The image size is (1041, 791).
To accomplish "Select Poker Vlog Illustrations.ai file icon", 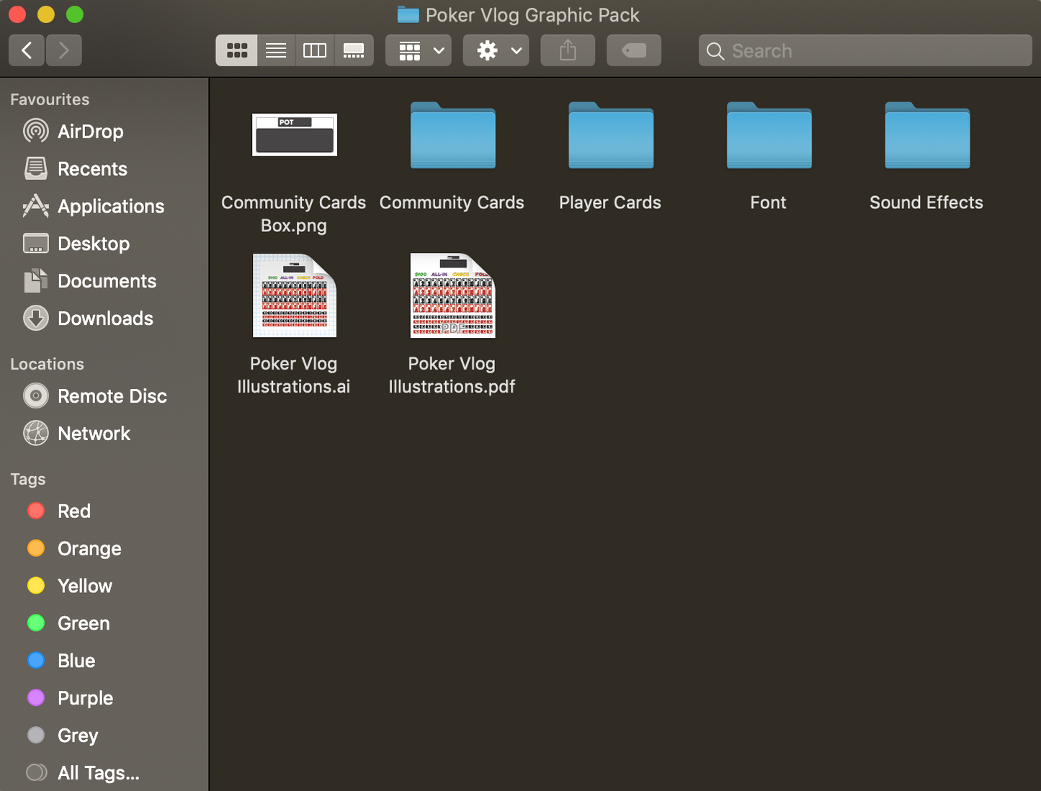I will click(295, 295).
